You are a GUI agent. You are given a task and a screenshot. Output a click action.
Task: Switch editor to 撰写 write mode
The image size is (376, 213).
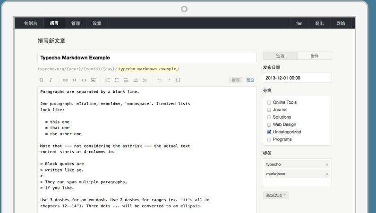click(x=236, y=80)
